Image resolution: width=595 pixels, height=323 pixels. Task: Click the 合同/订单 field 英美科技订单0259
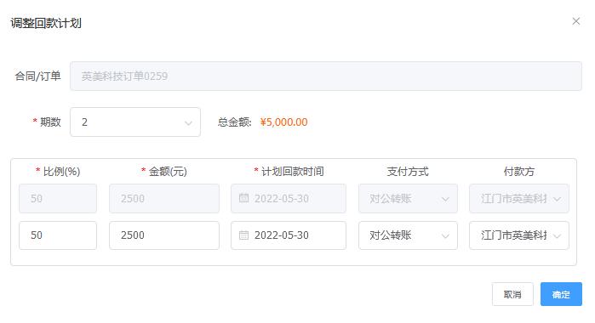point(325,76)
